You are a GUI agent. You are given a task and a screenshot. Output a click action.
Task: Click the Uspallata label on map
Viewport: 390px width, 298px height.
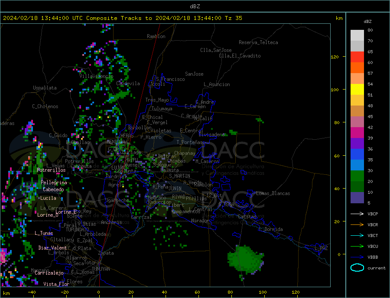[x=45, y=88]
